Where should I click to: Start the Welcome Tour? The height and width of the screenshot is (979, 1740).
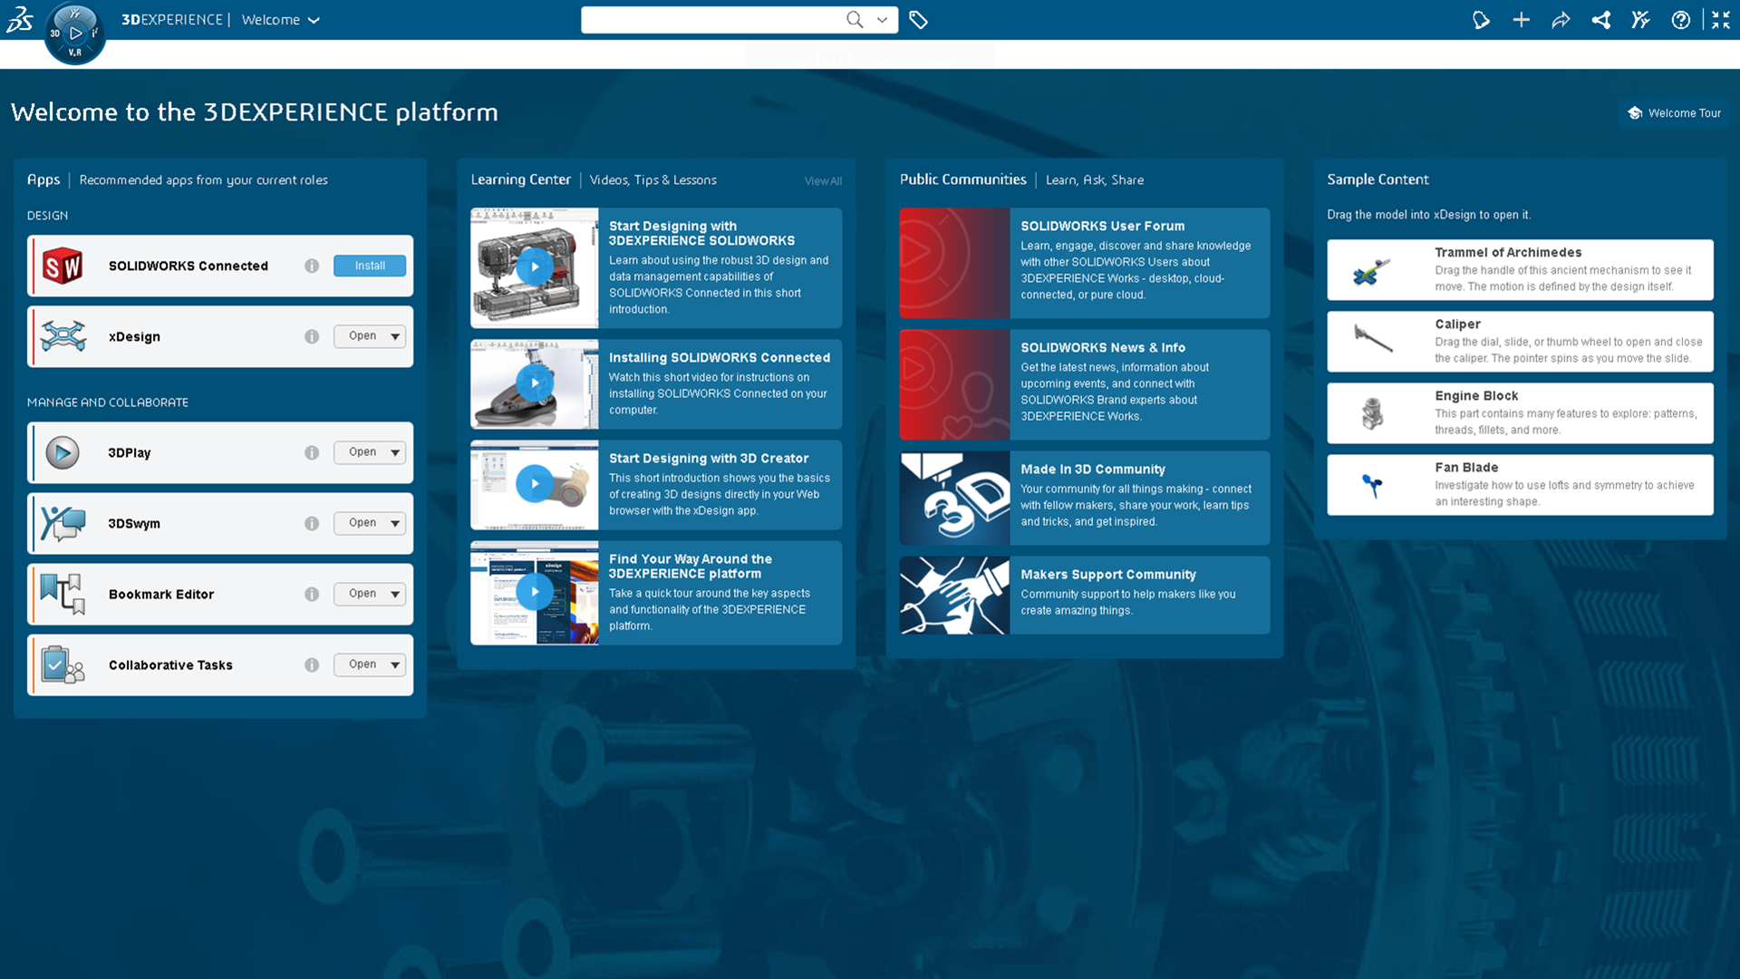[1674, 113]
